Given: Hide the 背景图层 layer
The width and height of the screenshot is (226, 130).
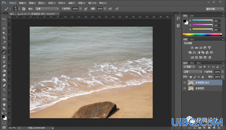Looking at the screenshot, I should point(185,88).
